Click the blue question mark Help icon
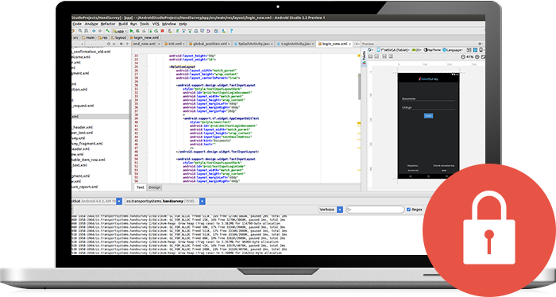 pos(231,31)
